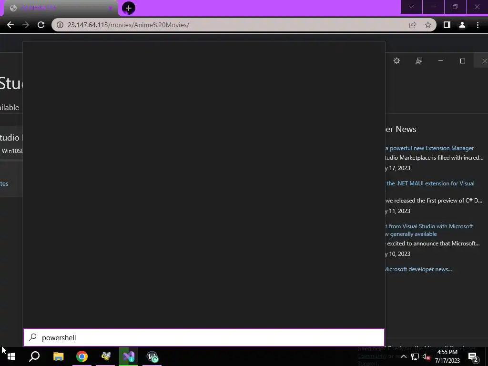Open the Windows Start menu

click(x=11, y=356)
